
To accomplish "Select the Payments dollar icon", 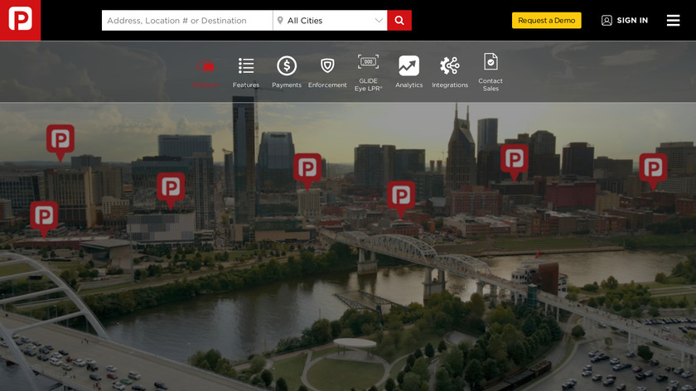I will pyautogui.click(x=287, y=66).
